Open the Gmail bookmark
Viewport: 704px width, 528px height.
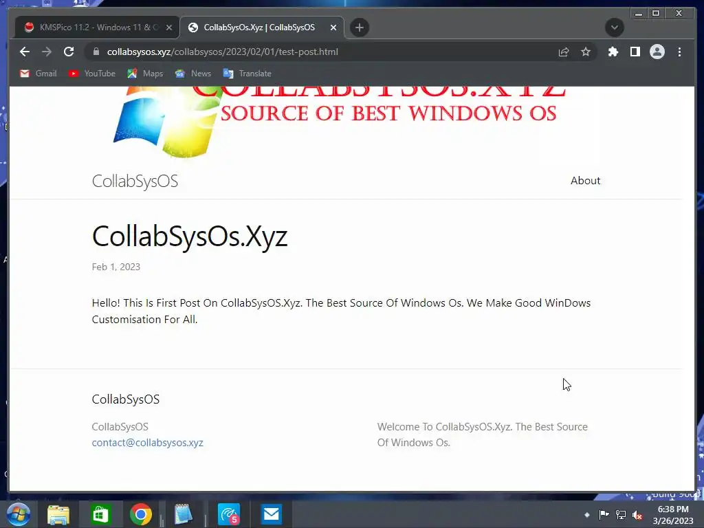(x=38, y=73)
